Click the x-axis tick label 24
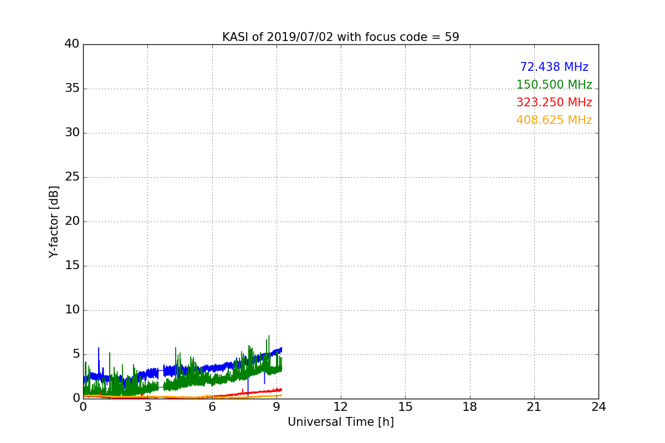The image size is (665, 443). click(598, 407)
